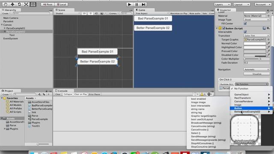Click Console Clear button

[58, 94]
